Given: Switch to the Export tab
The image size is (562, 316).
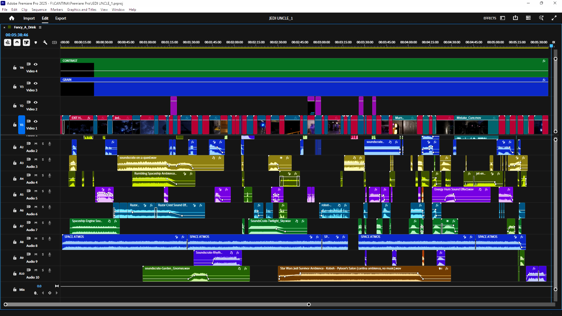Looking at the screenshot, I should [x=60, y=19].
